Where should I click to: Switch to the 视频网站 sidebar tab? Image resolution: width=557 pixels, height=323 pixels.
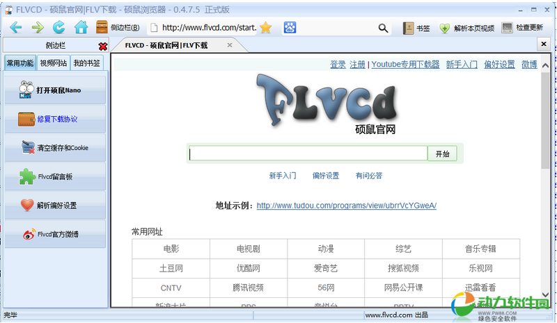tap(54, 63)
